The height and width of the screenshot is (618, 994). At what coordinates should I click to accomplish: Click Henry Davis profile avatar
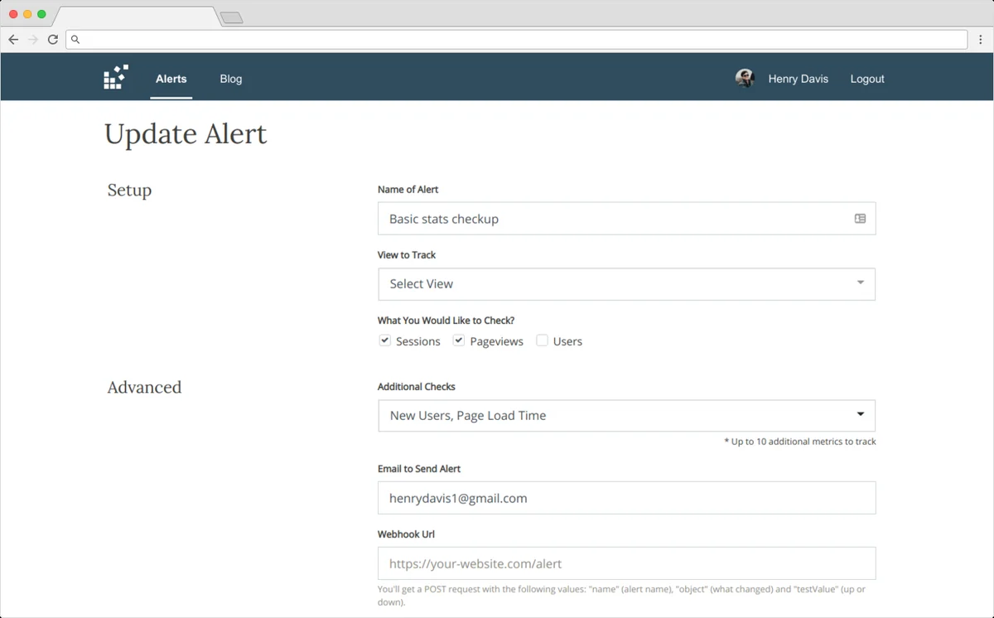745,78
